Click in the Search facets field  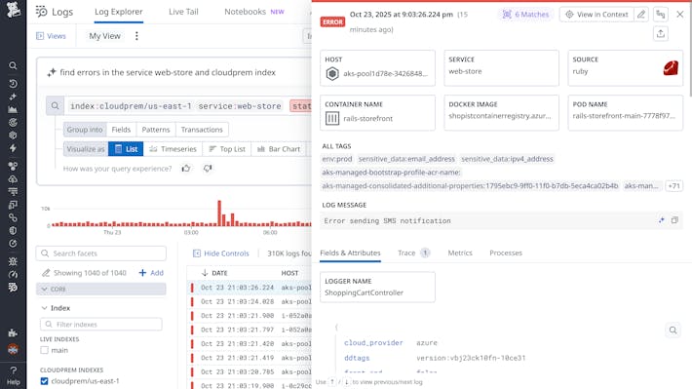pyautogui.click(x=101, y=253)
